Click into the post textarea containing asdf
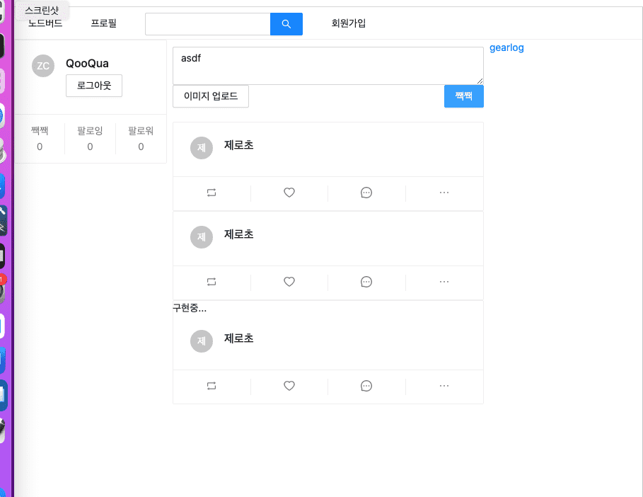The image size is (643, 497). (328, 66)
